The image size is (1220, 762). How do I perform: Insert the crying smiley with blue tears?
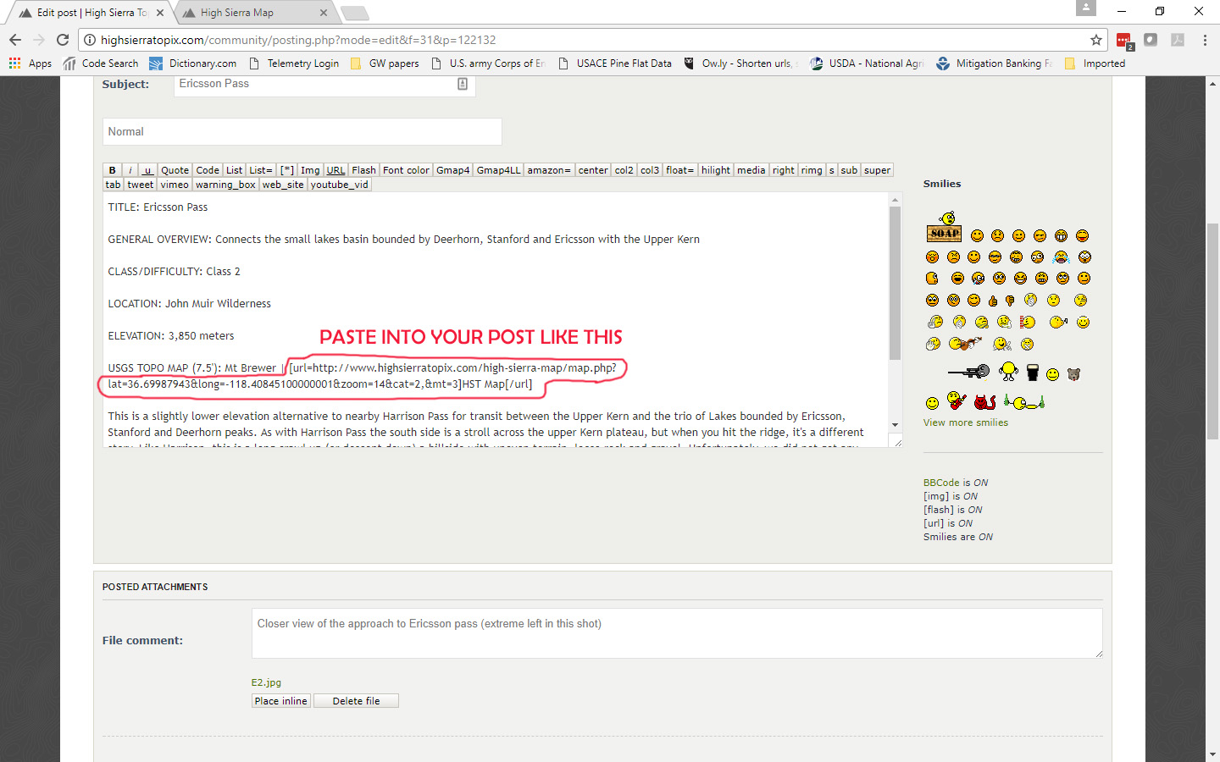(1062, 257)
